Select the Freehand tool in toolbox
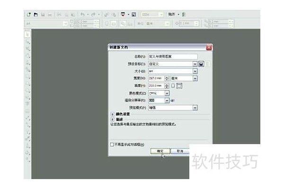 pyautogui.click(x=28, y=63)
